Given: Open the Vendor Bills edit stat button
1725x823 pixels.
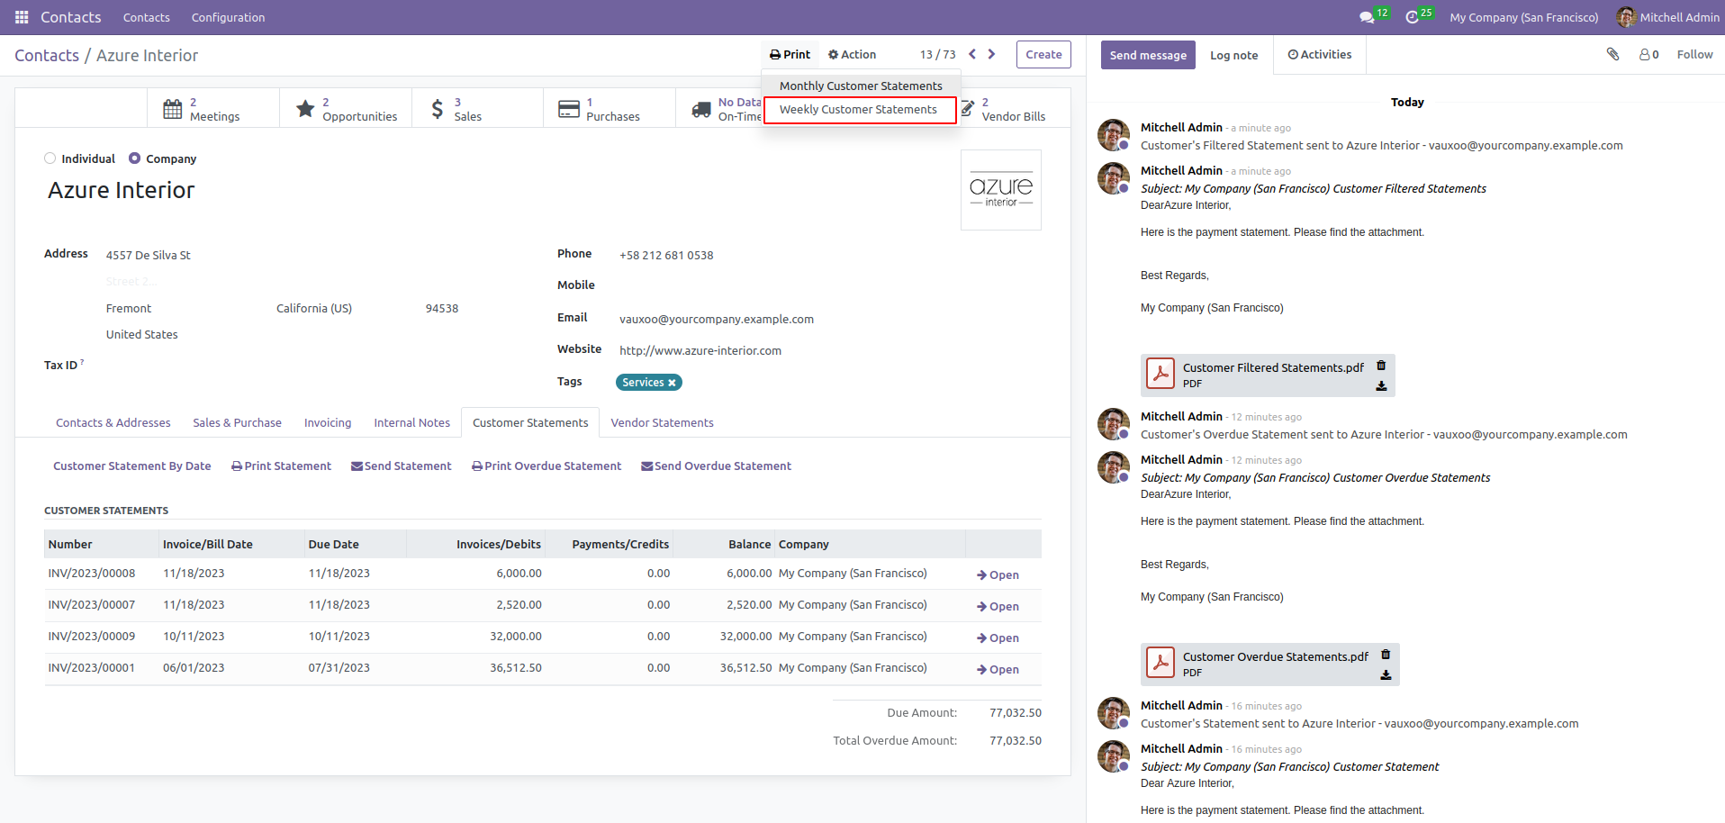Looking at the screenshot, I should [1014, 109].
